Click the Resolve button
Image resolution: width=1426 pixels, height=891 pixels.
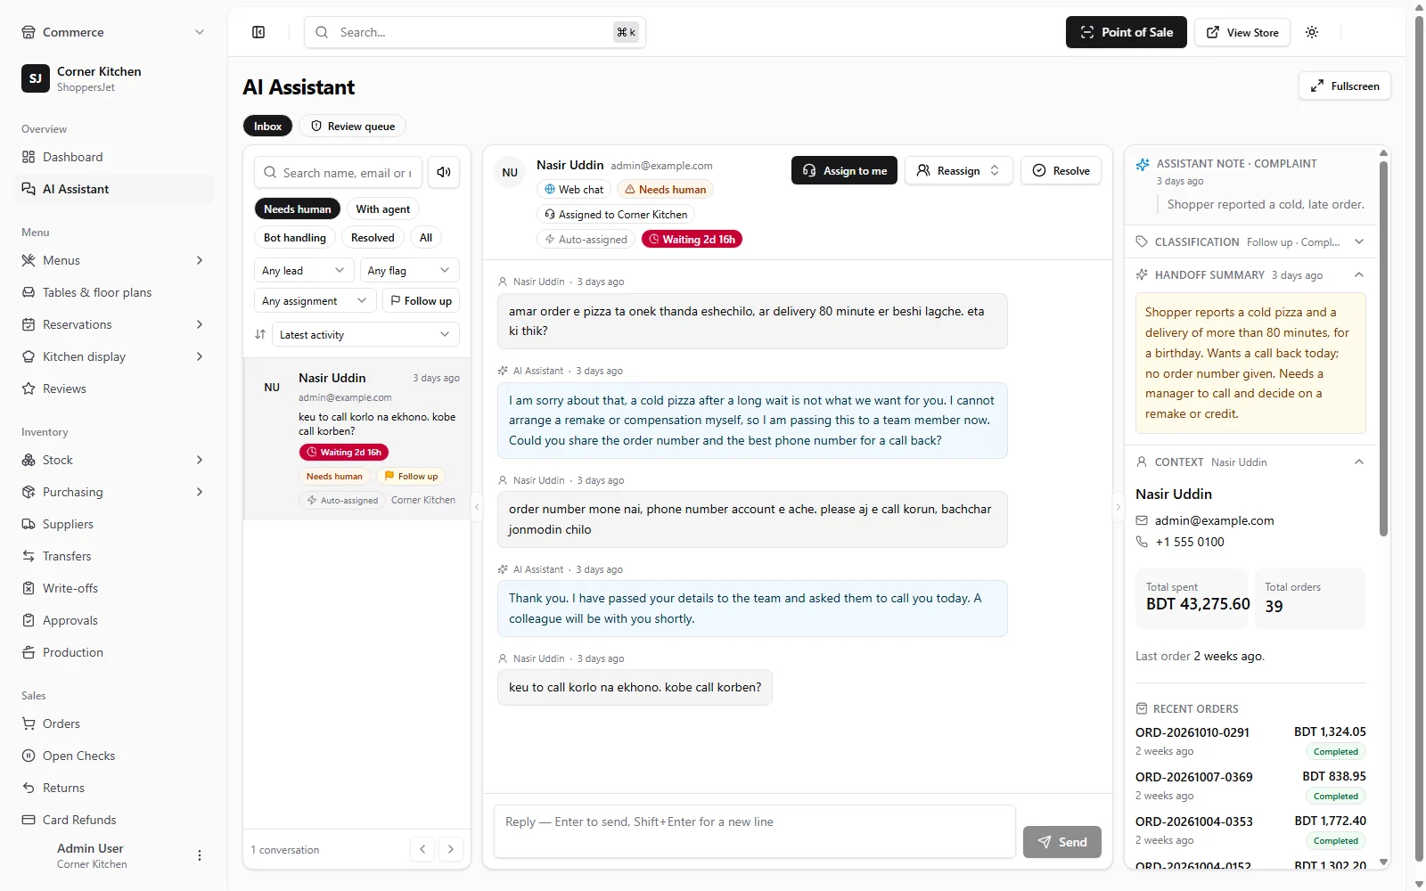pyautogui.click(x=1061, y=171)
